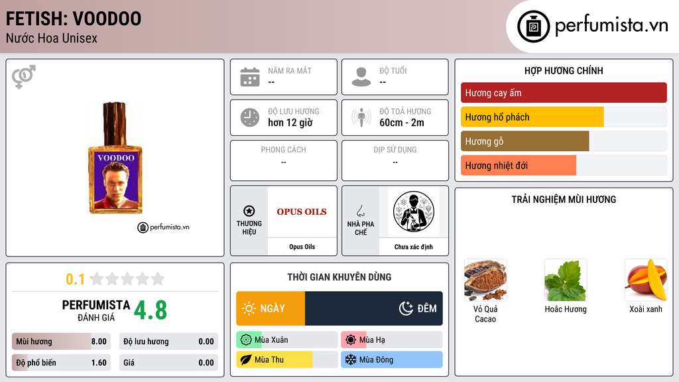
Task: Click the FETISH: VOODOO title
Action: coord(74,19)
